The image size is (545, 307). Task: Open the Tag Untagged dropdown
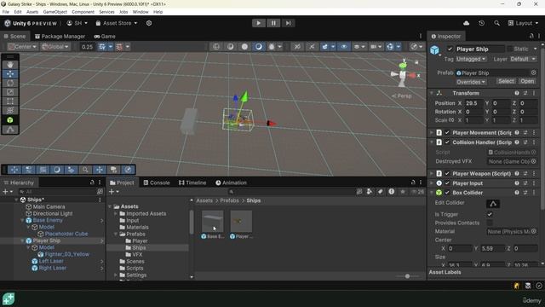click(471, 59)
